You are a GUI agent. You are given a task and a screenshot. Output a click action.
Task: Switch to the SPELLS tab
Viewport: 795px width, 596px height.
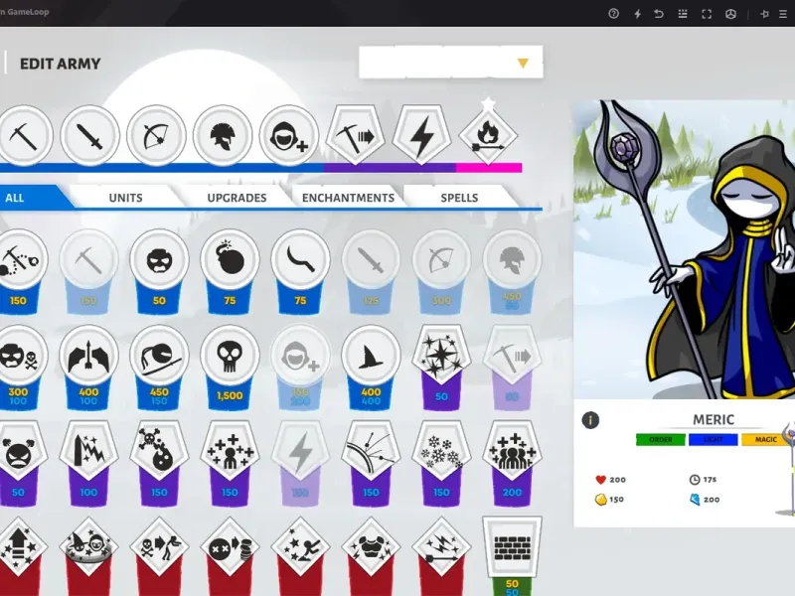[x=459, y=198]
